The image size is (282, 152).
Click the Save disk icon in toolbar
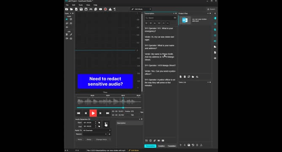coord(81,9)
